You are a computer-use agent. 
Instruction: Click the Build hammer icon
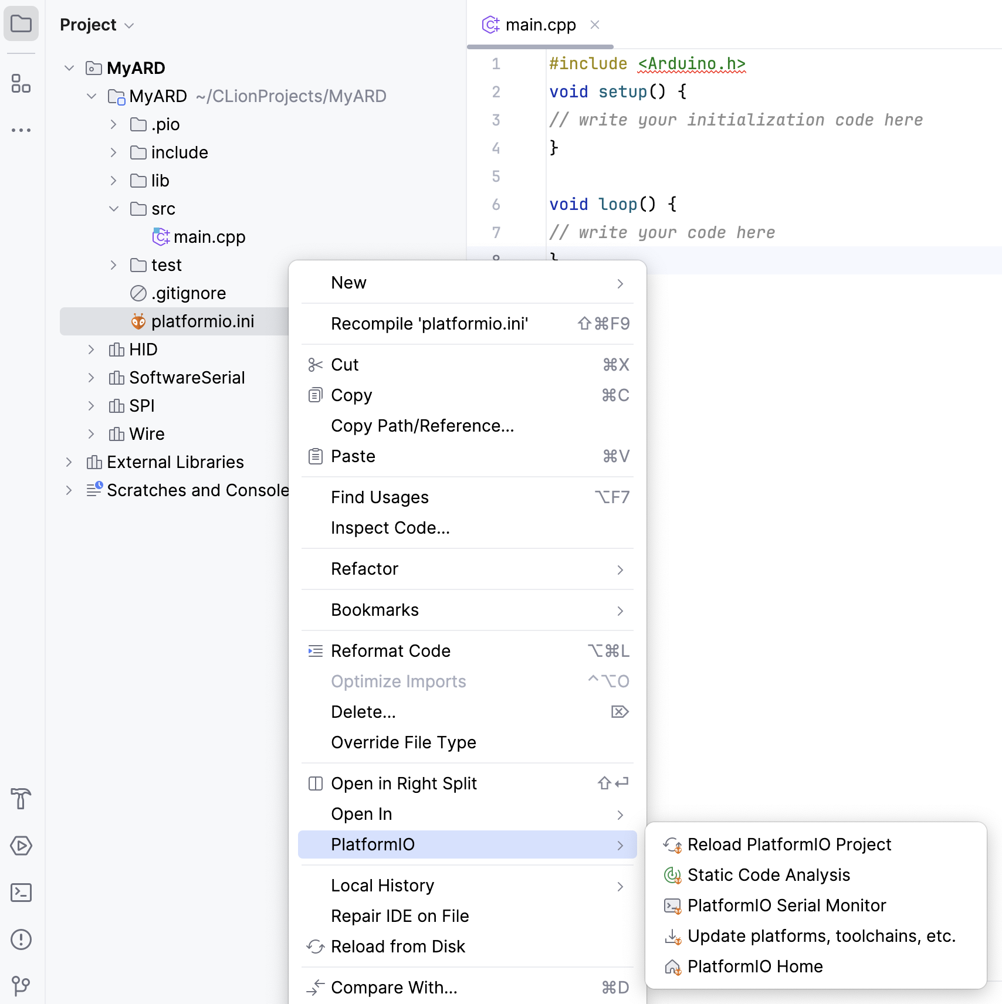coord(21,799)
